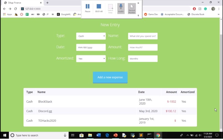Viewport: 223px width, 140px height.
Task: Focus the Name field "What did you spend on?"
Action: (143, 36)
